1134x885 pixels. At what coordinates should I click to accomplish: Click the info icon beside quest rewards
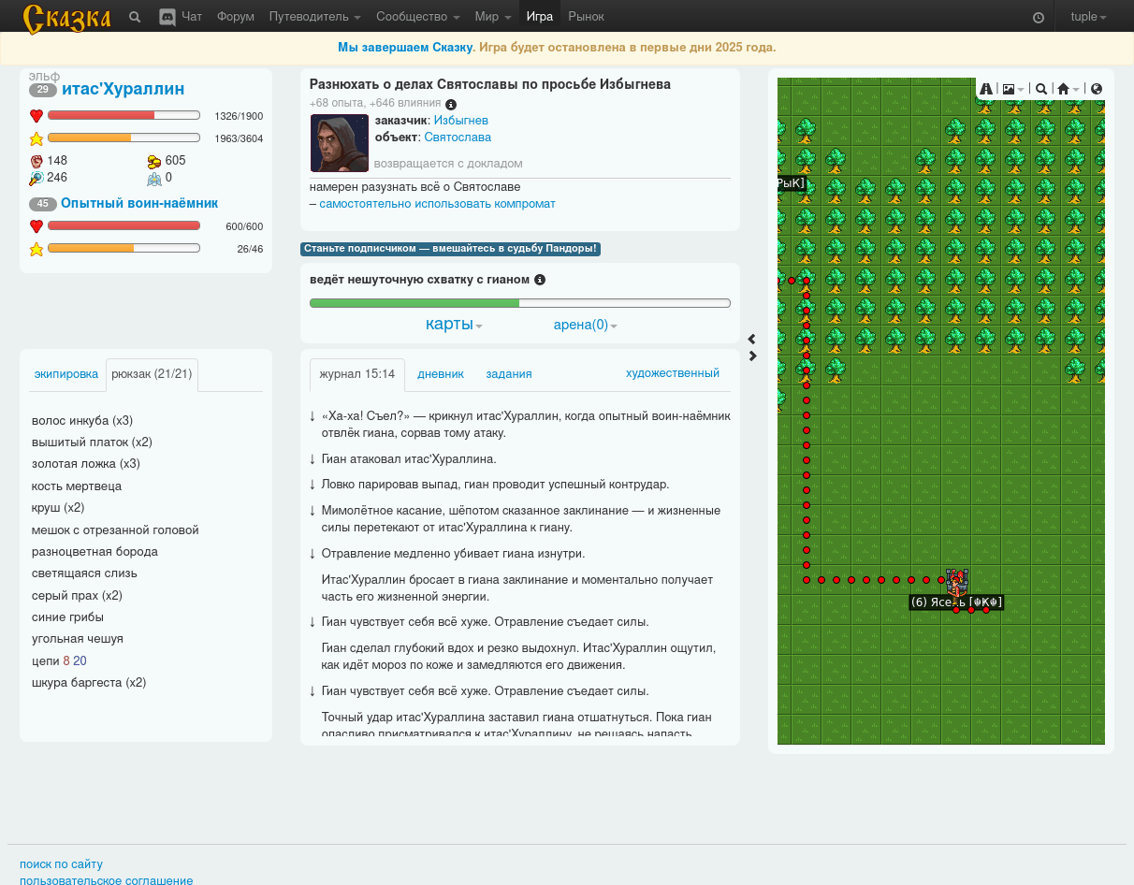[x=451, y=104]
